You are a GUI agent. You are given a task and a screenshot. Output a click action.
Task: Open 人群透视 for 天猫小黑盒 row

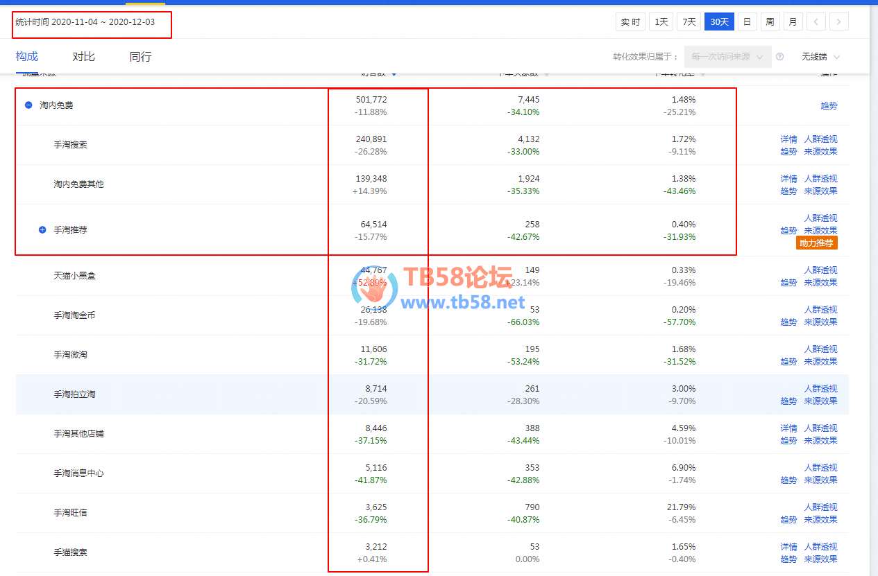(x=820, y=270)
